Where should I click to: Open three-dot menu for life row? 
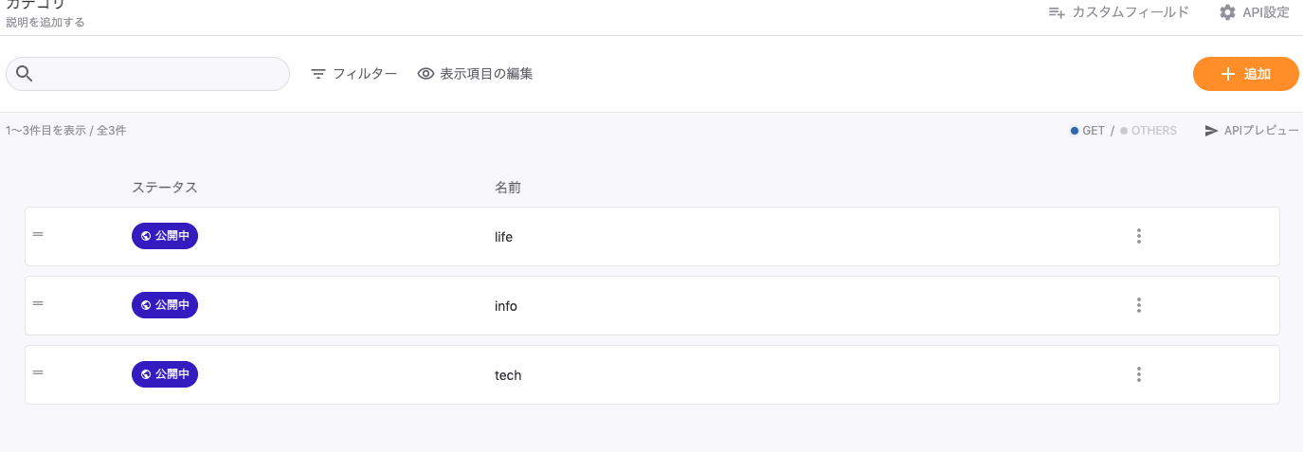[1138, 236]
